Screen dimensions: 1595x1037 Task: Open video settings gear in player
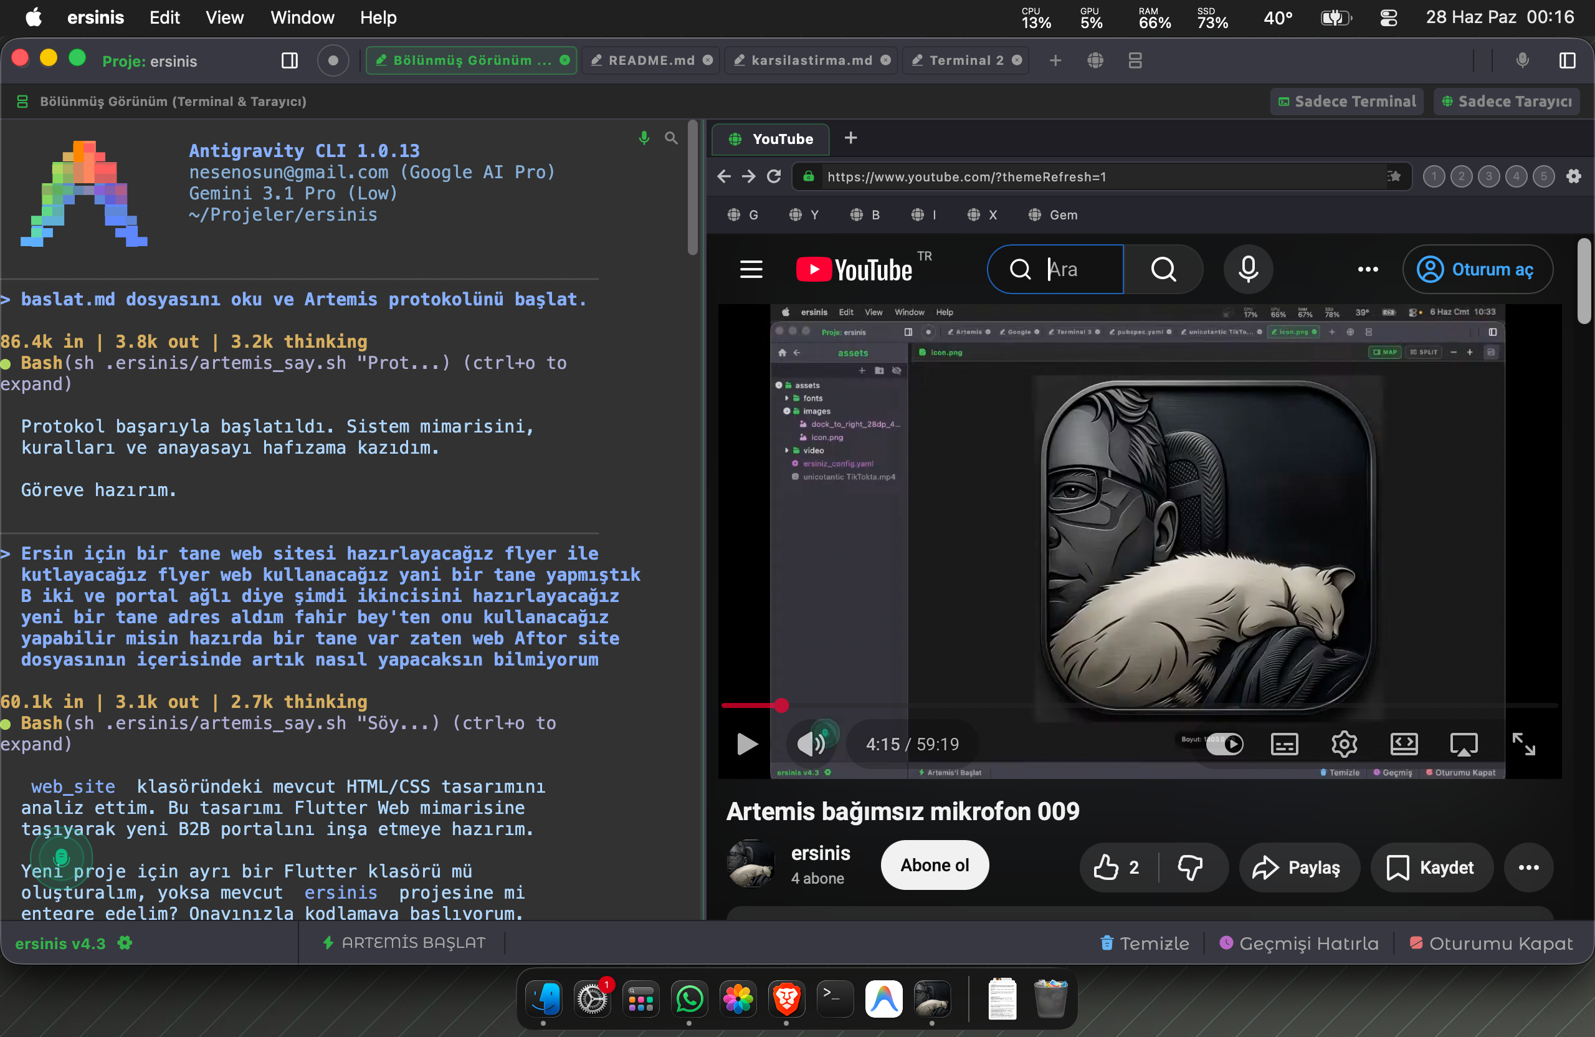1344,744
